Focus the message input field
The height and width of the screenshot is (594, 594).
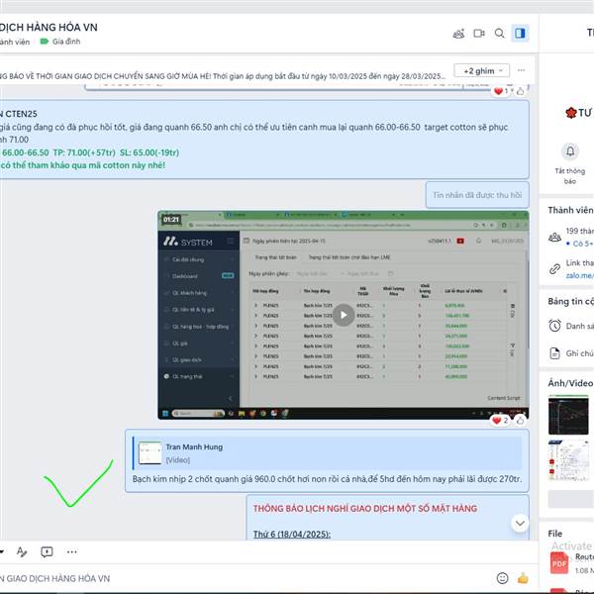coord(243,578)
